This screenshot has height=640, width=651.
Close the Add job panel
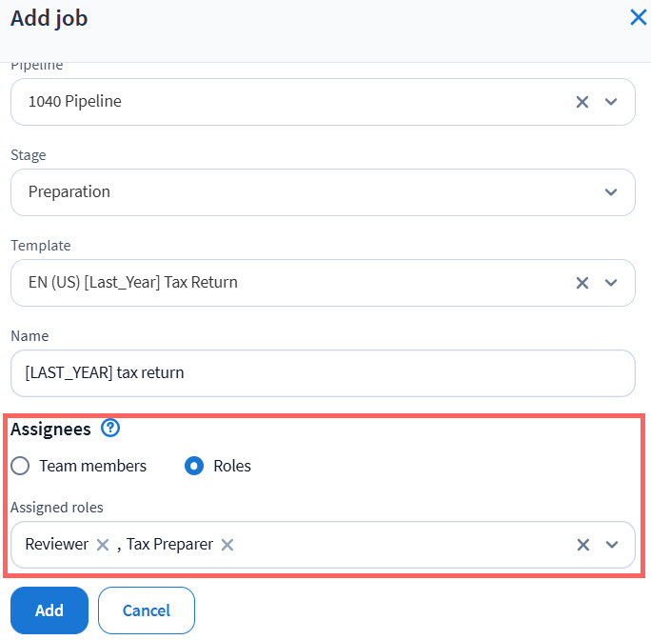[638, 17]
